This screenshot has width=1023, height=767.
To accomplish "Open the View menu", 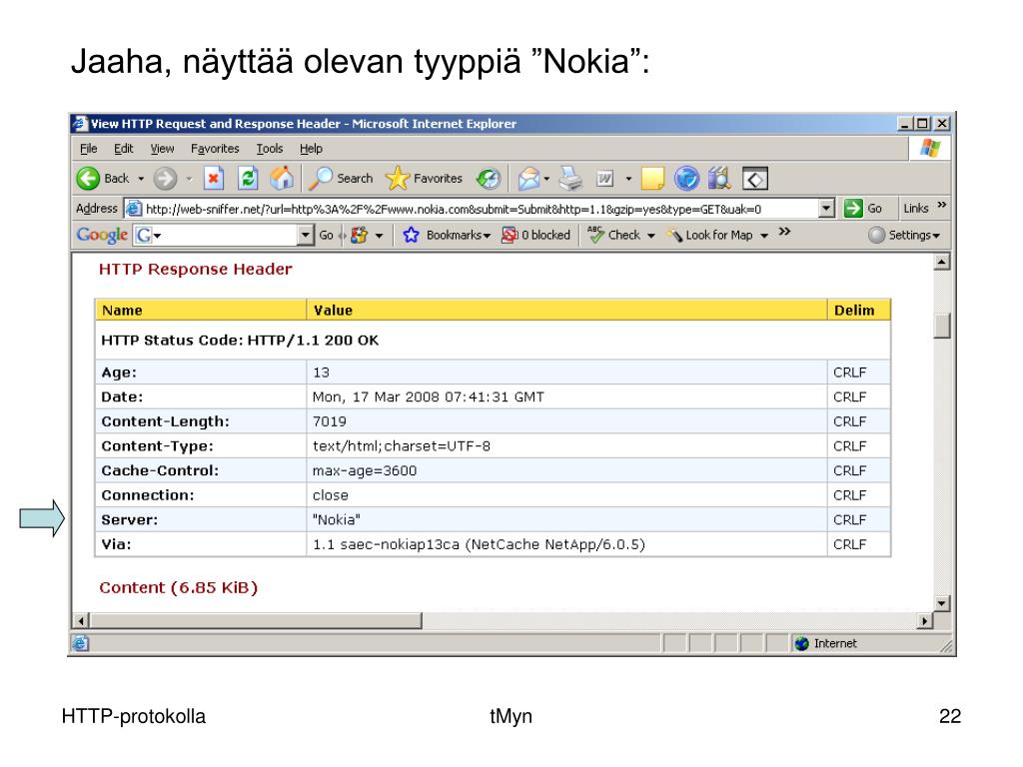I will tap(162, 149).
